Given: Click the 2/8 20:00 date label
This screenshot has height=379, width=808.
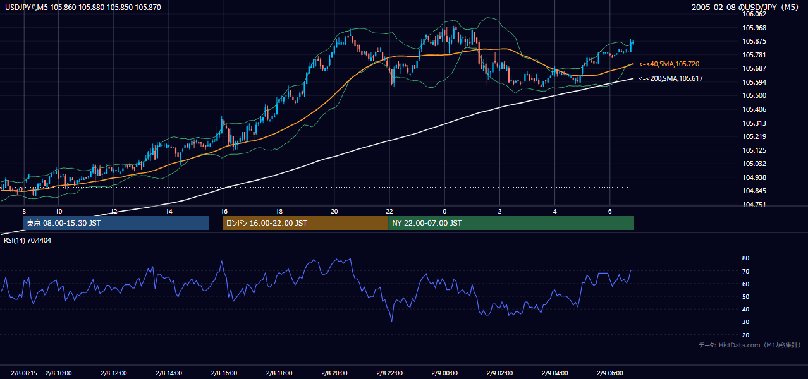Looking at the screenshot, I should (x=334, y=373).
